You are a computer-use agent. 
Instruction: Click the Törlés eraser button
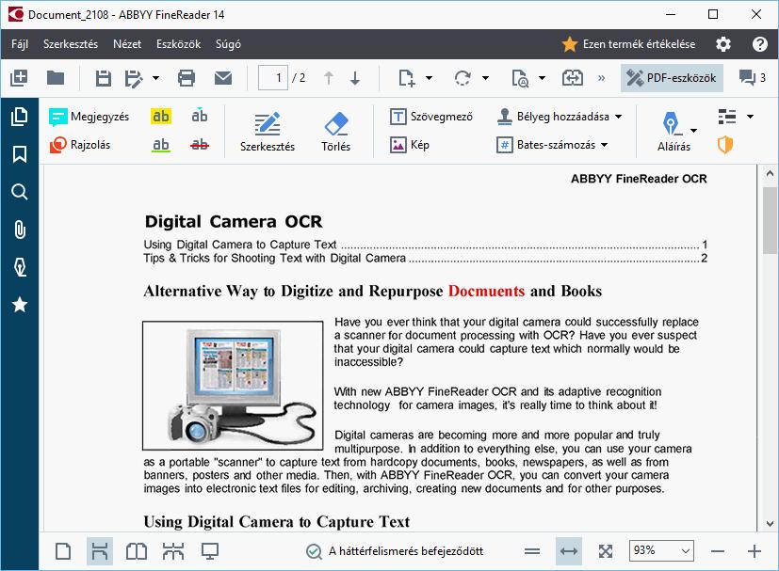pos(336,132)
